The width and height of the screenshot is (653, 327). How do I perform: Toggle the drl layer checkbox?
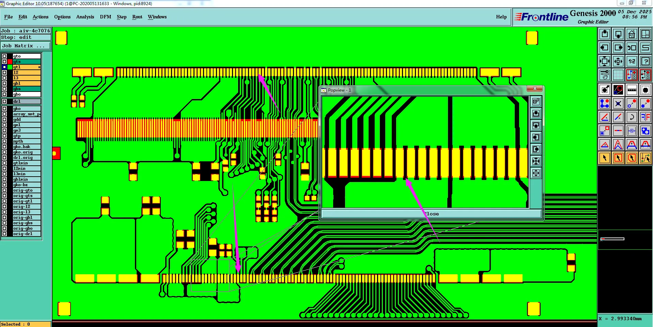(x=4, y=101)
